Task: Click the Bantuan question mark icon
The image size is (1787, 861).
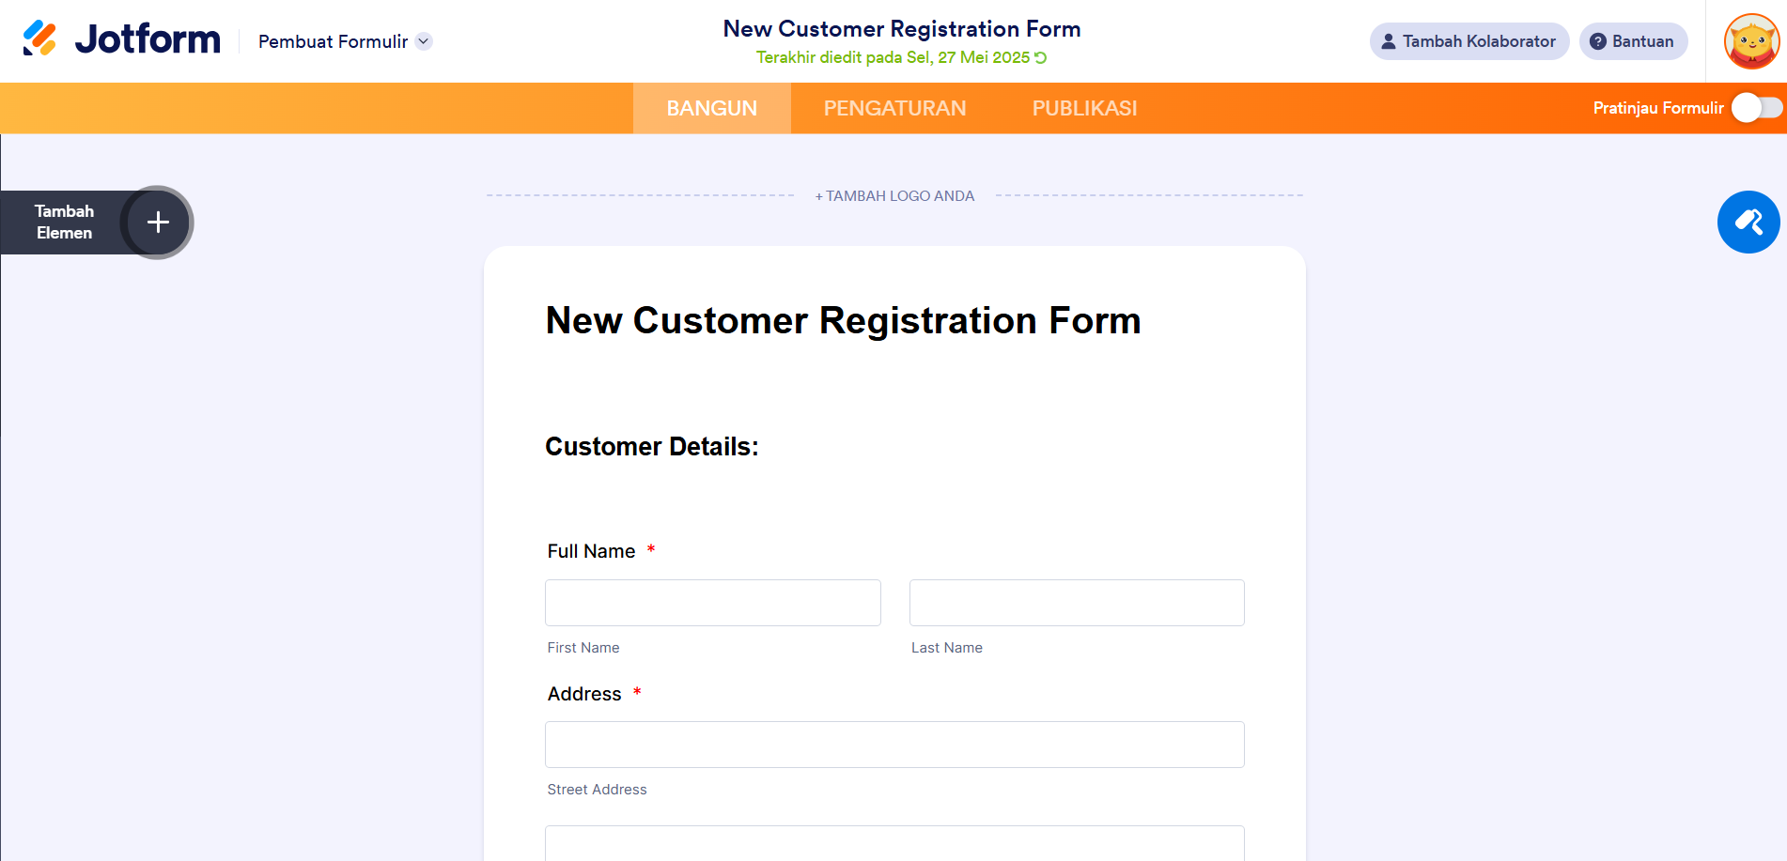Action: click(1597, 41)
